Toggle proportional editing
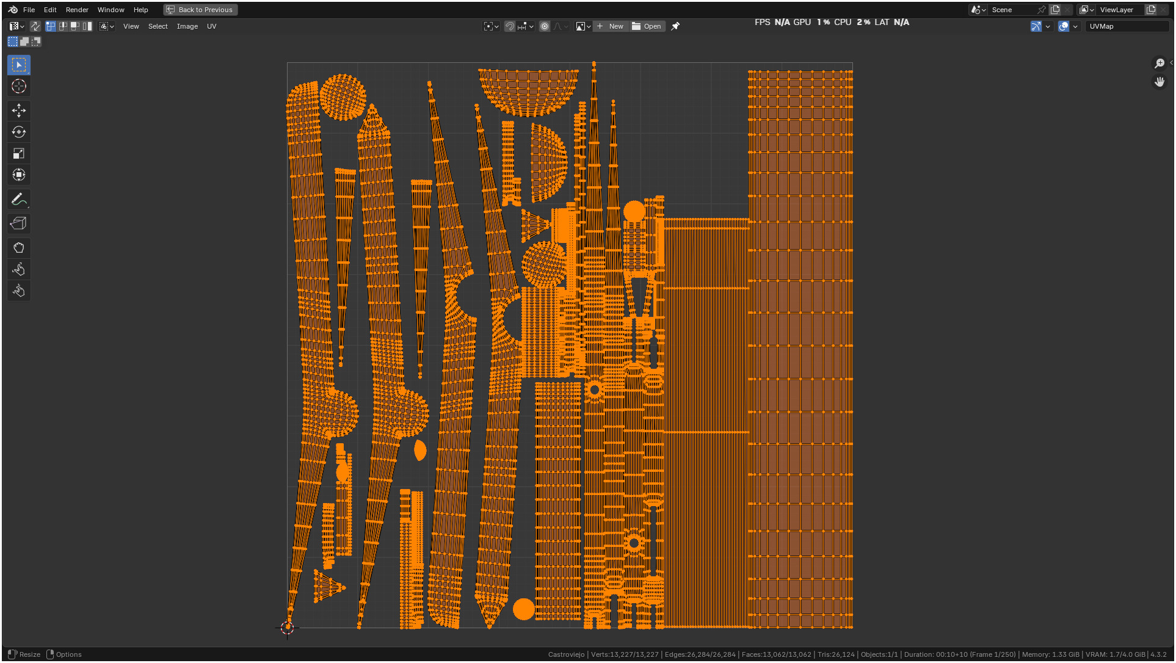The image size is (1176, 663). 545,26
